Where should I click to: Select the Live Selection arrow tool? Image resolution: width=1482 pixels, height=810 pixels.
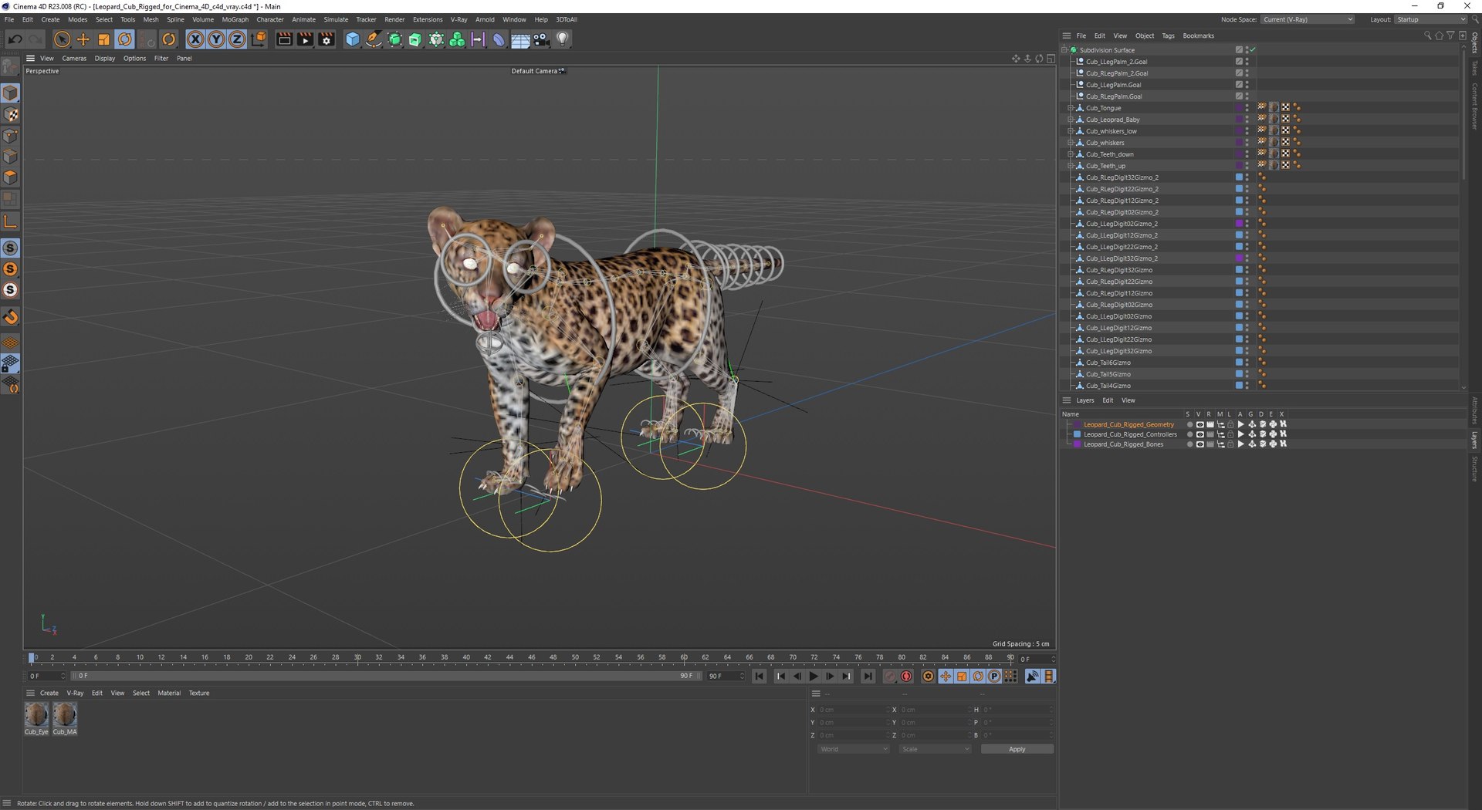point(63,39)
